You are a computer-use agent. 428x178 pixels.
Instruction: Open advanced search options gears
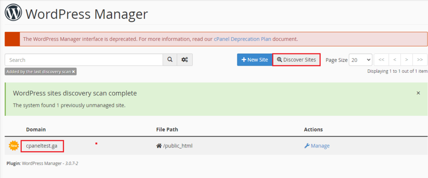click(x=185, y=60)
